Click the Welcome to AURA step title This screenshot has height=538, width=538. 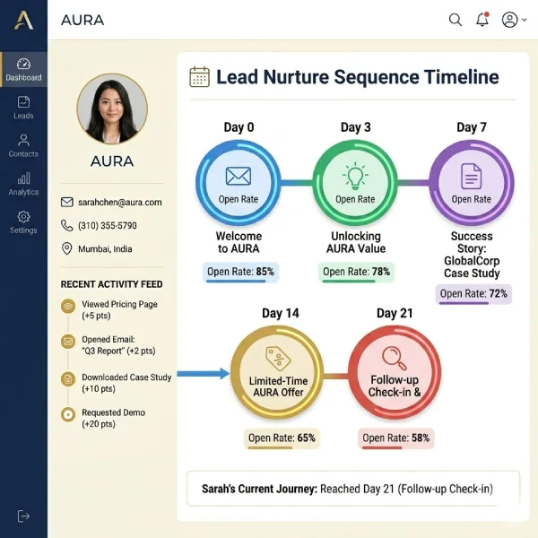239,242
